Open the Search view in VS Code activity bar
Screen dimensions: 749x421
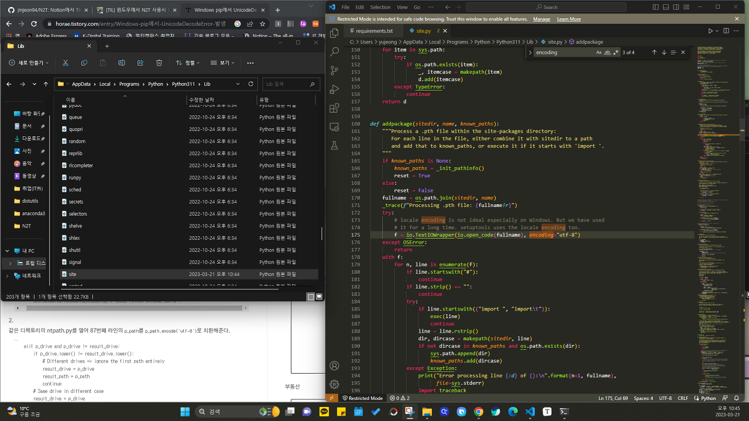pyautogui.click(x=334, y=51)
